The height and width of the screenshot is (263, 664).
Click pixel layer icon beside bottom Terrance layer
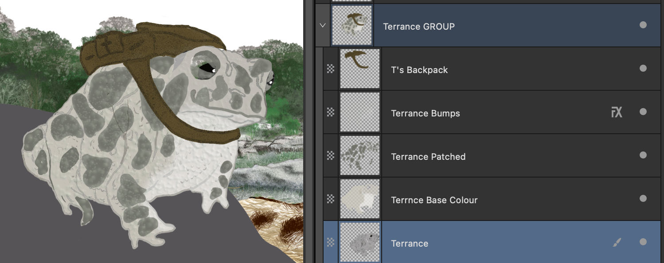tap(331, 242)
